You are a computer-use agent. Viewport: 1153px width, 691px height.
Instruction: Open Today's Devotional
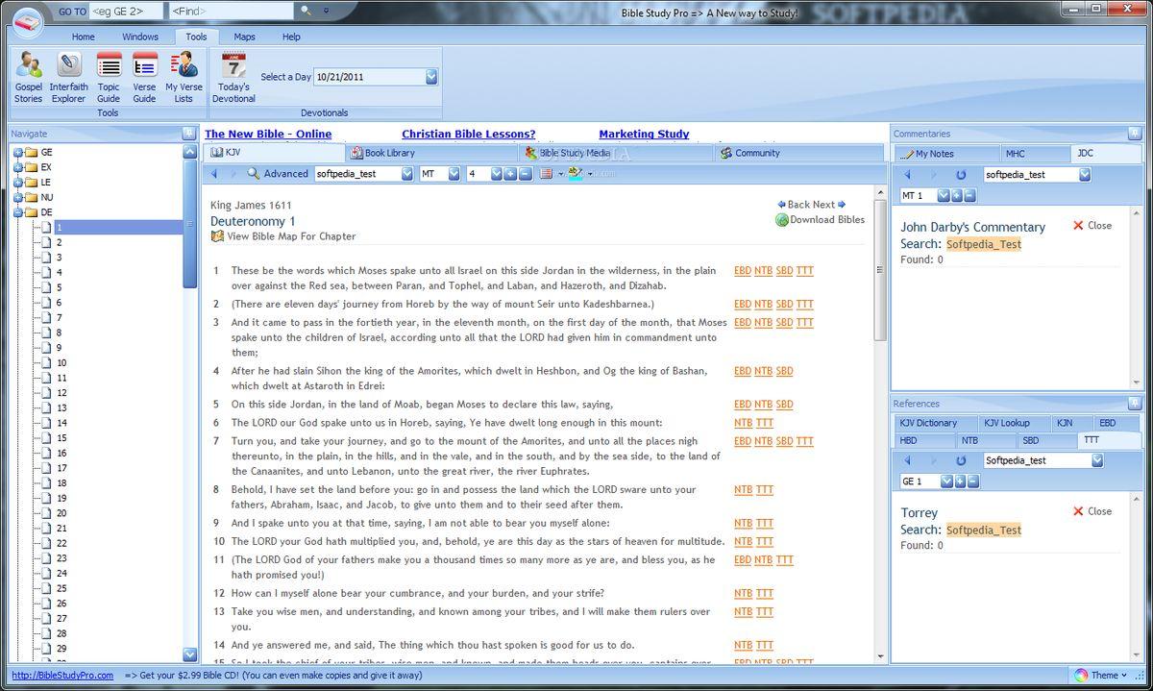point(233,77)
